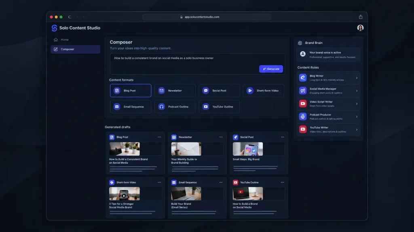Select the Newsletter content format
Screen dimensions: 414x232
[175, 91]
